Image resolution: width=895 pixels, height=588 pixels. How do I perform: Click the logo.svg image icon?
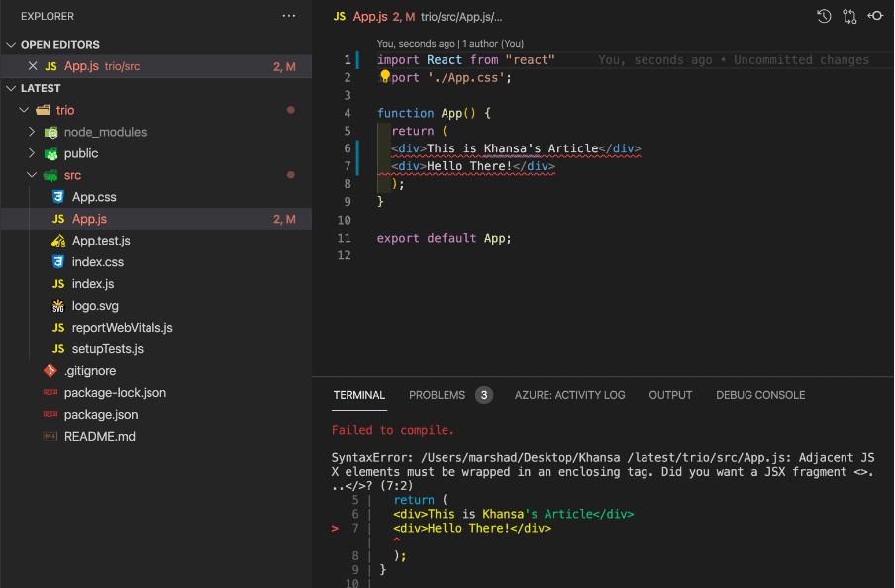click(x=56, y=305)
